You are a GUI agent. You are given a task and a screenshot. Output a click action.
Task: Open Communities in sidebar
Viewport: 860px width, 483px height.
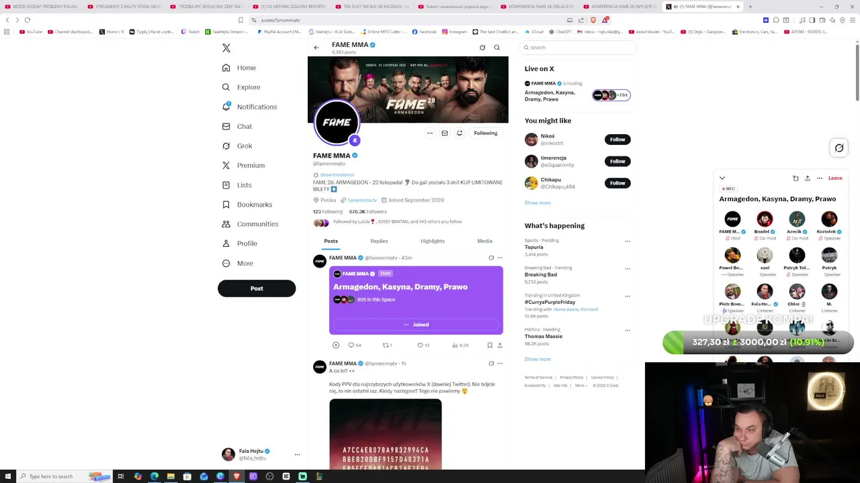tap(250, 224)
